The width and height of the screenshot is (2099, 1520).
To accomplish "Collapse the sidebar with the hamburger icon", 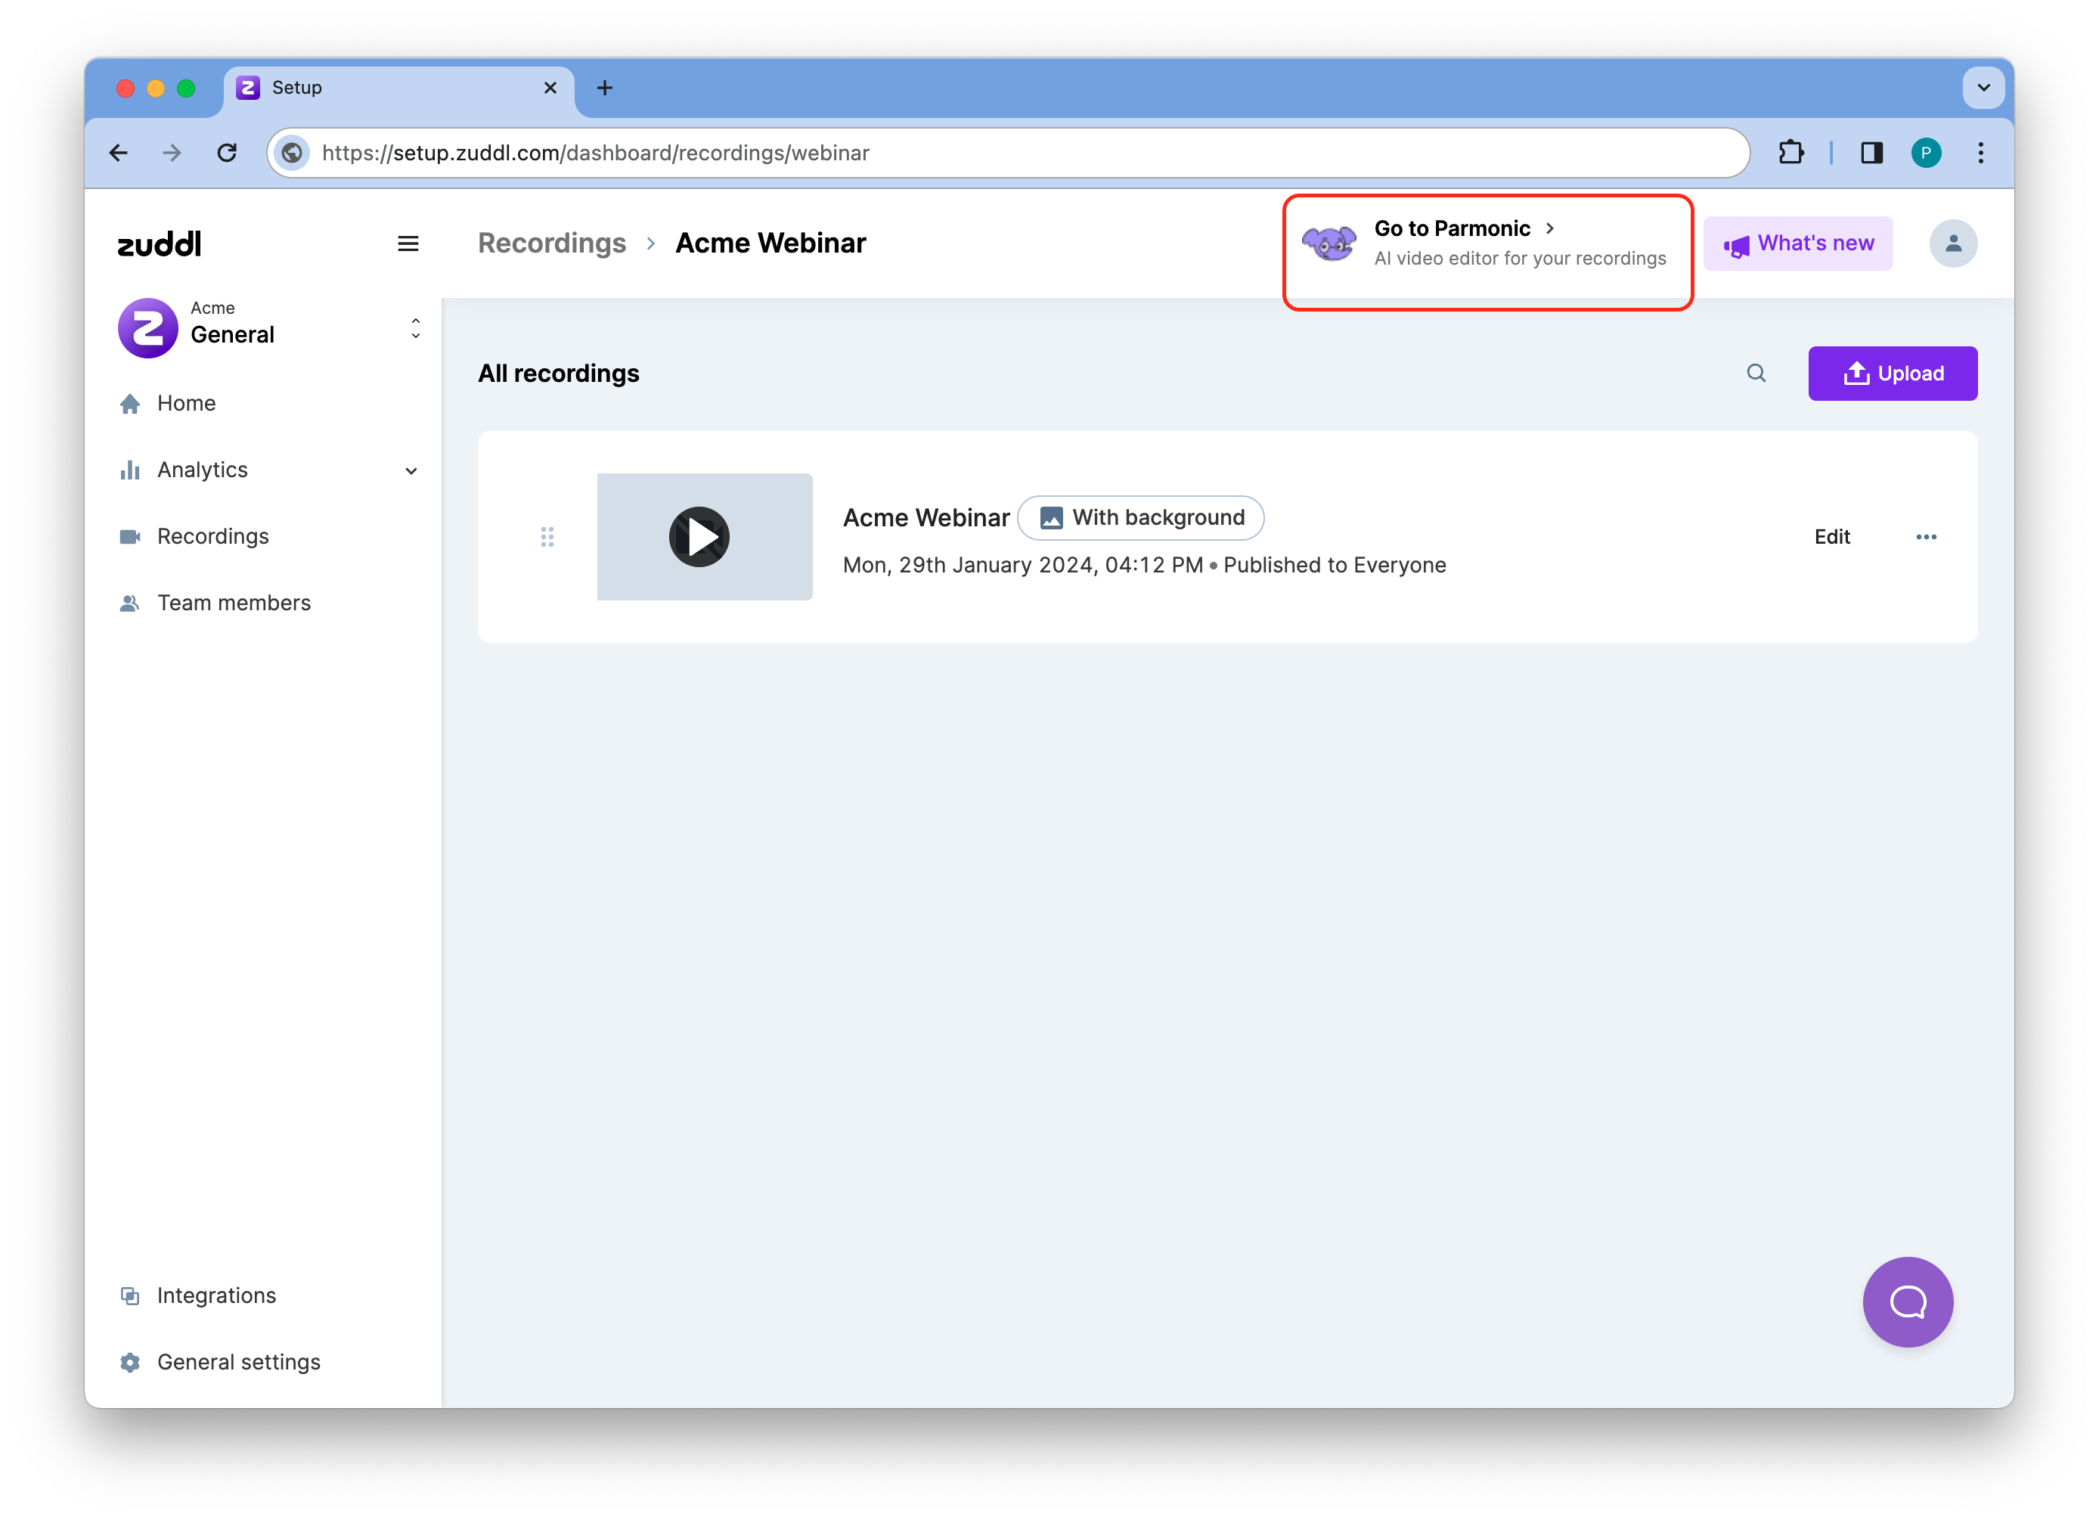I will tap(408, 244).
